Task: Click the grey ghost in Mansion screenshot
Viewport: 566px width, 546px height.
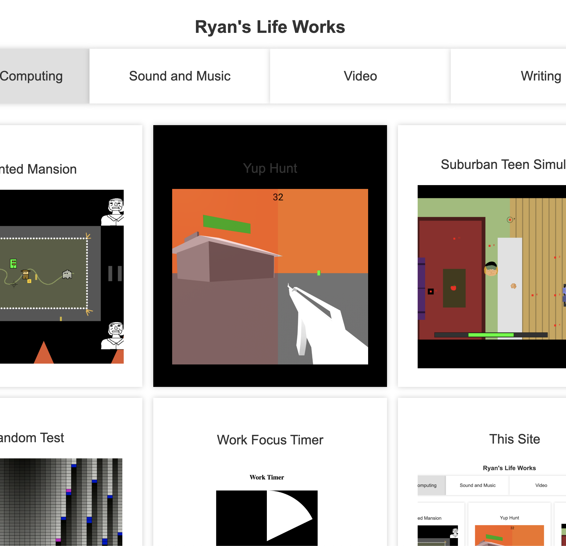Action: click(67, 274)
